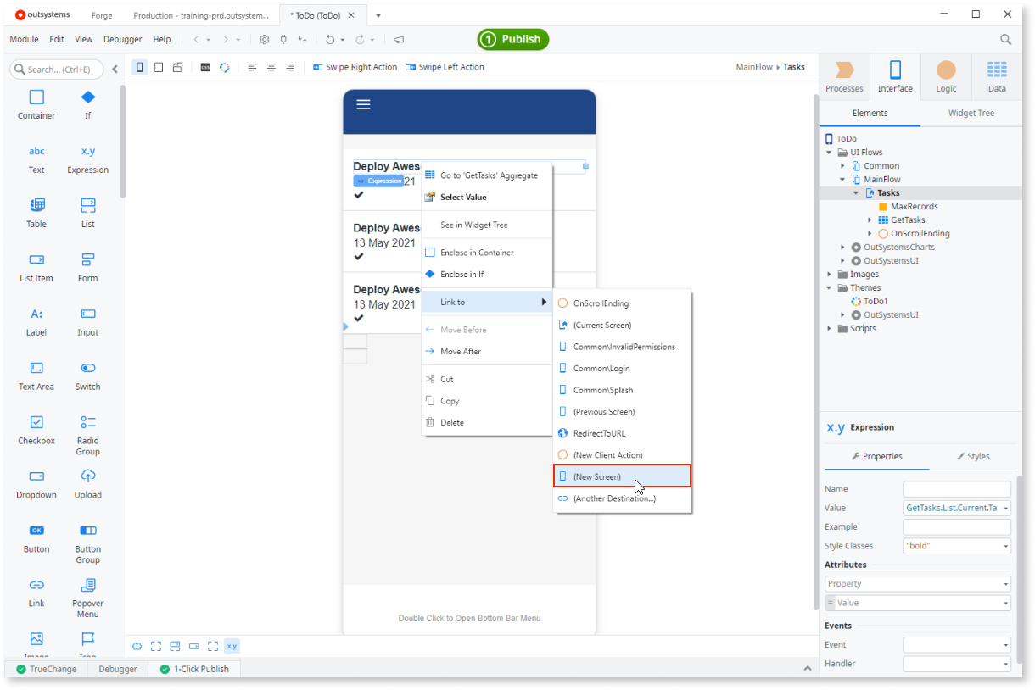
Task: Click the Search input field
Action: pos(57,69)
